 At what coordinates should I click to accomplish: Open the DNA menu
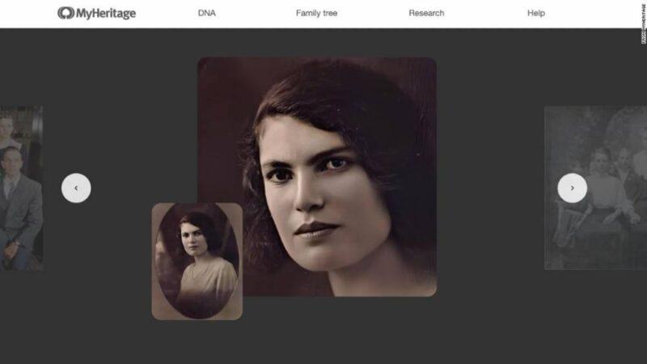[x=207, y=13]
